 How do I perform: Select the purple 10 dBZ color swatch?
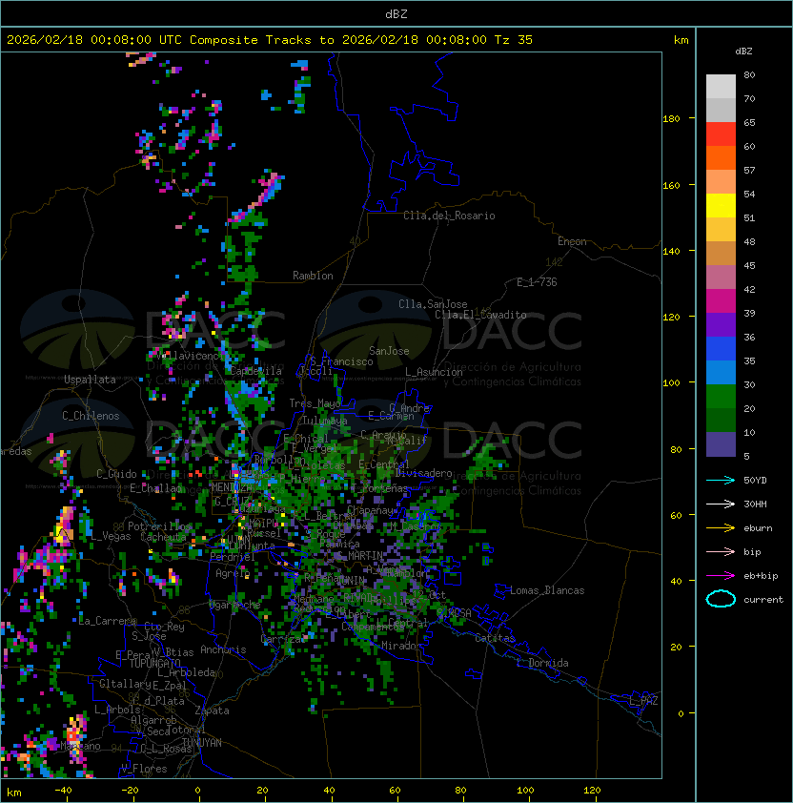pos(721,444)
